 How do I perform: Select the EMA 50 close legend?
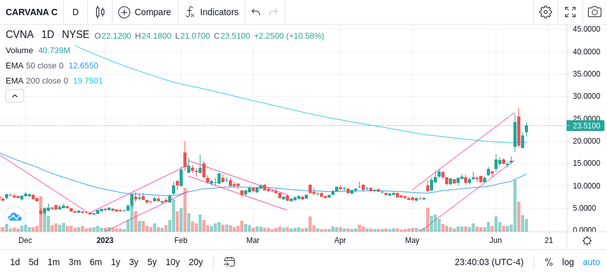[34, 66]
